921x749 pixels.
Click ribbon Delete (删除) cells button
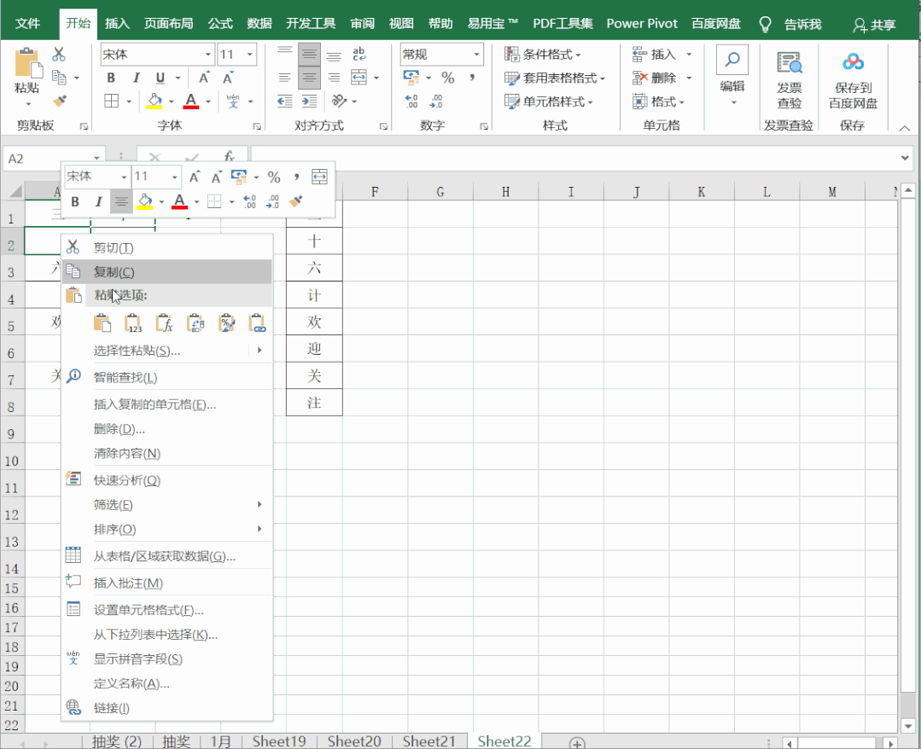click(x=656, y=78)
